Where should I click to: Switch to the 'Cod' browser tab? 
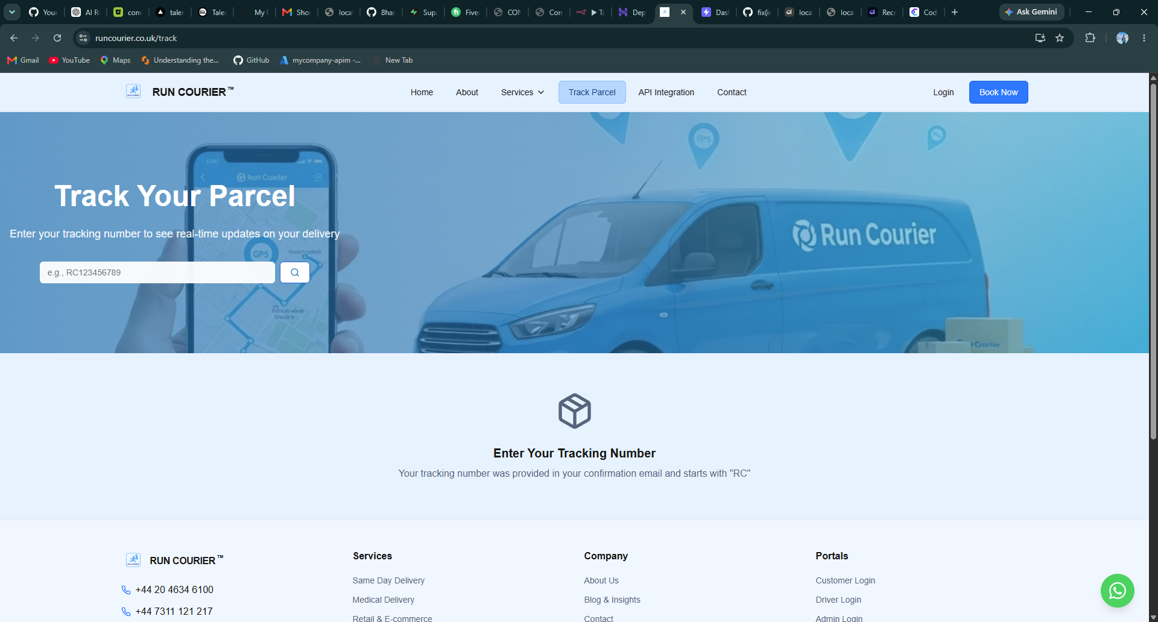point(923,12)
